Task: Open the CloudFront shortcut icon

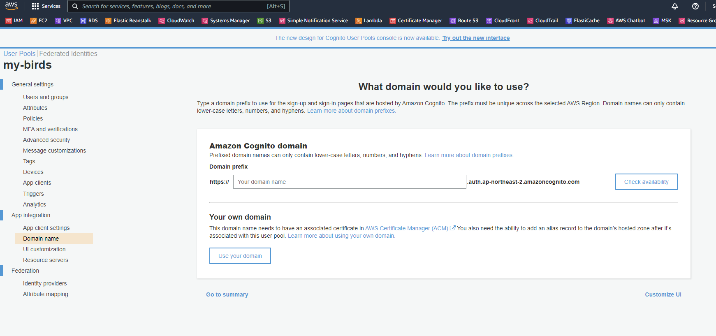Action: pos(489,21)
